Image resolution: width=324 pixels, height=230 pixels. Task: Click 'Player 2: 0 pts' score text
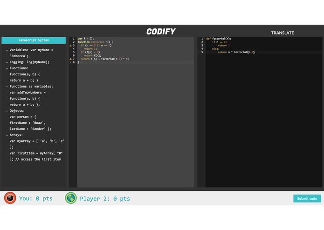pyautogui.click(x=105, y=199)
